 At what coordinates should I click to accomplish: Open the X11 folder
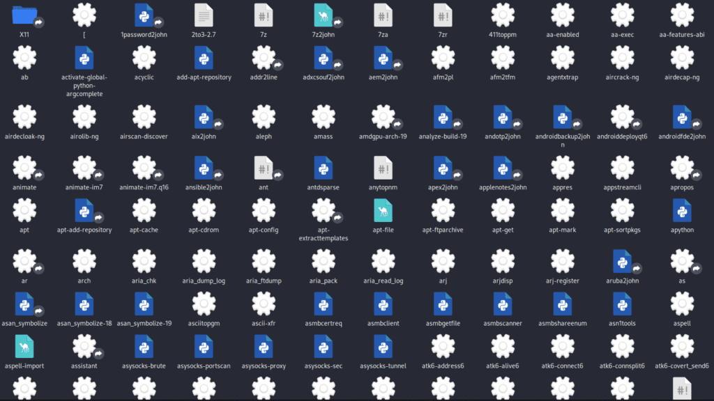24,15
